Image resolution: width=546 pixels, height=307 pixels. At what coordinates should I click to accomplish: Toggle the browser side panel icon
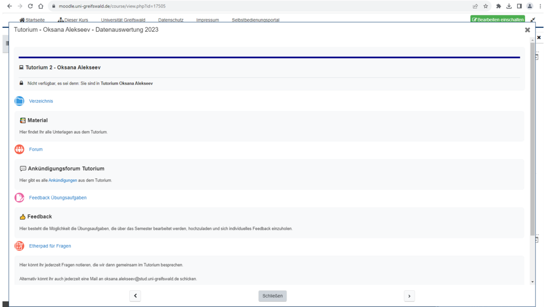pos(519,6)
